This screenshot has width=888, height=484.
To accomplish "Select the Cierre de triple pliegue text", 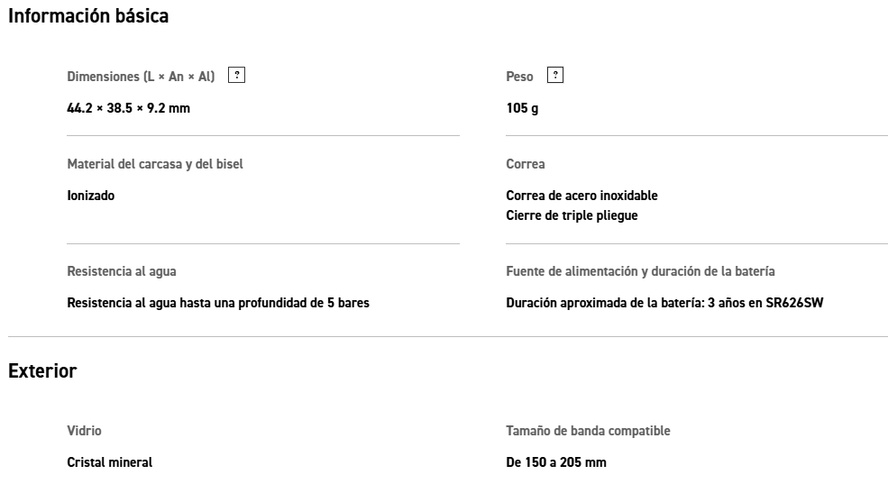I will click(x=572, y=215).
